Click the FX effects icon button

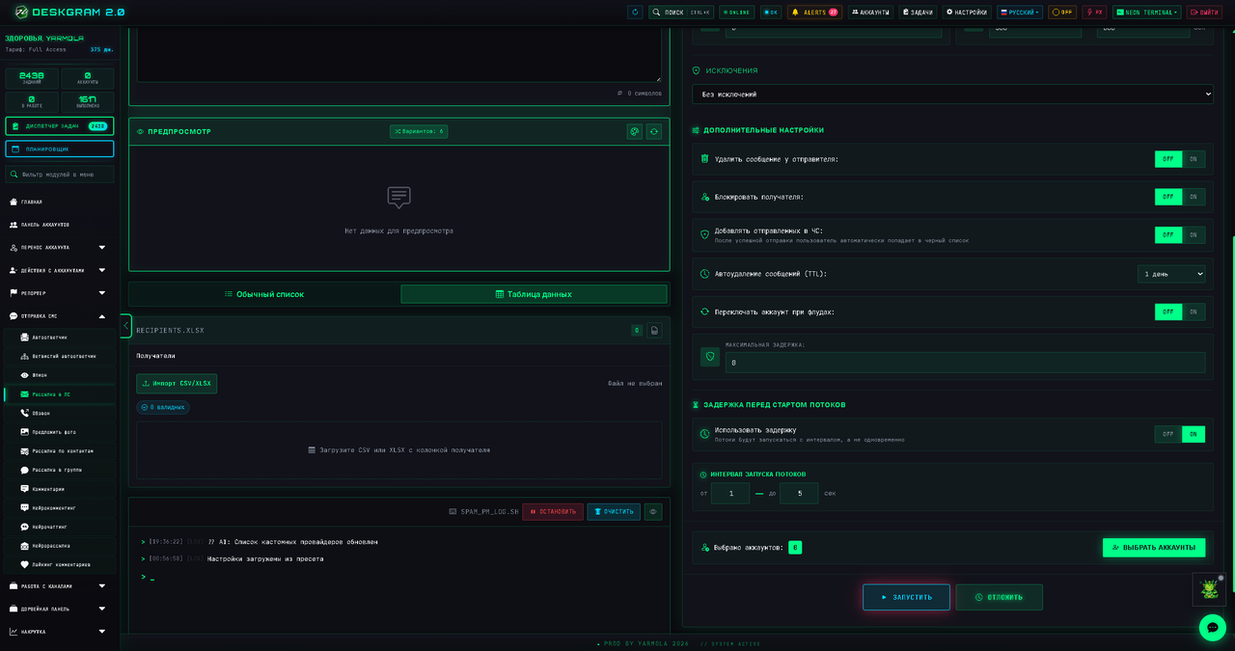pyautogui.click(x=1094, y=13)
